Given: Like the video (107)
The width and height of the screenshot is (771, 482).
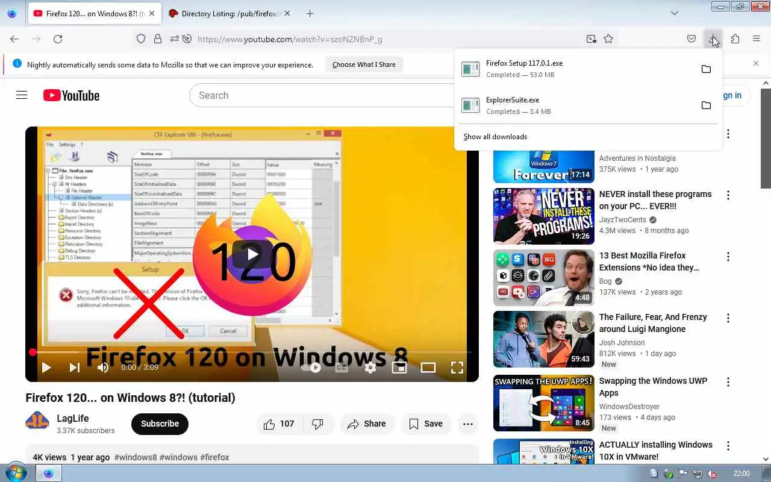Looking at the screenshot, I should (x=279, y=424).
